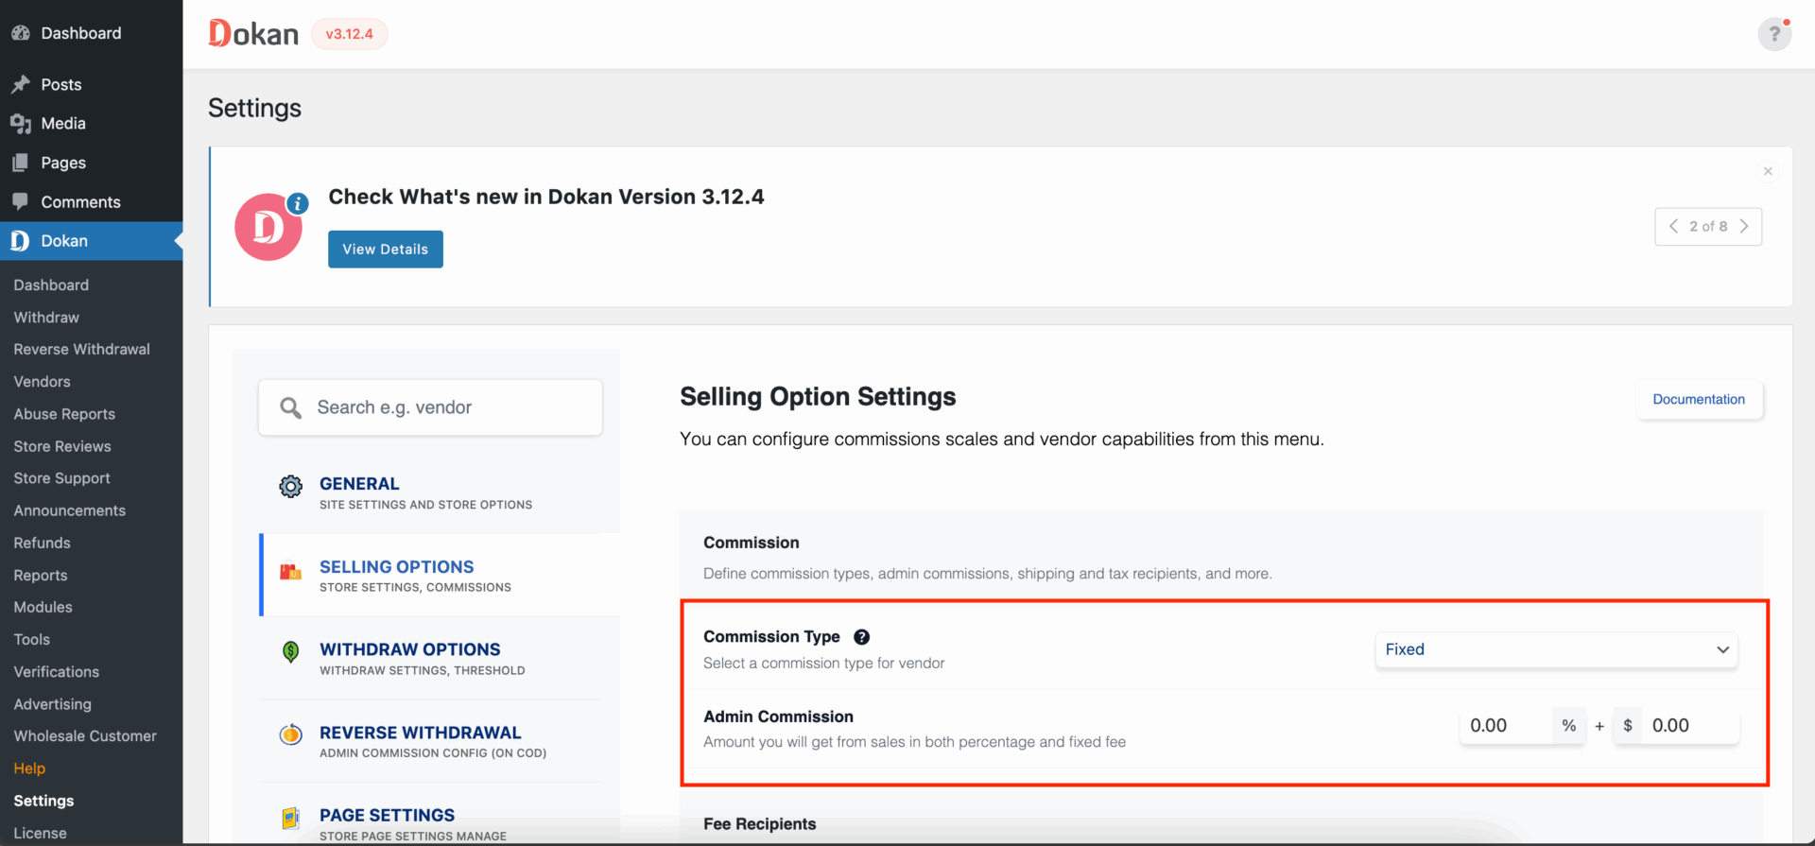Click the admin commission fixed amount field

coord(1690,726)
